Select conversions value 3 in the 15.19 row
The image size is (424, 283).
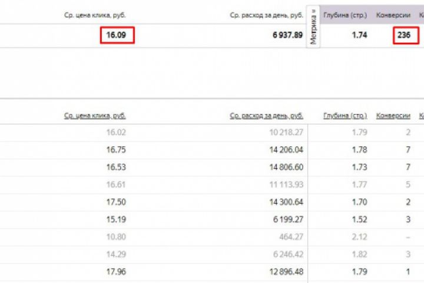[408, 219]
